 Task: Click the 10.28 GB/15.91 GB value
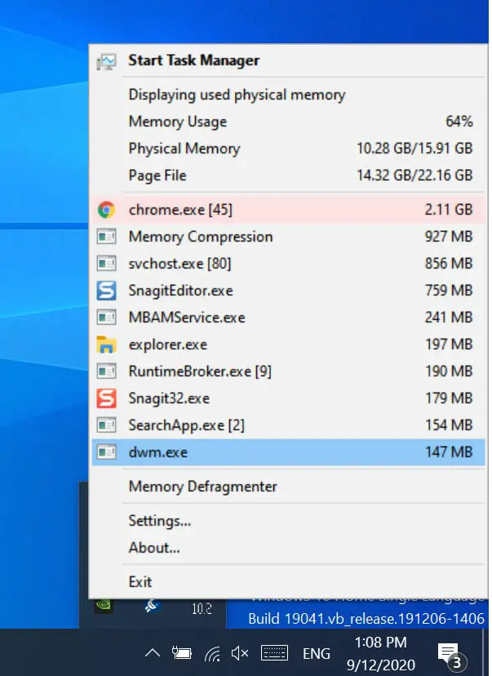point(414,149)
